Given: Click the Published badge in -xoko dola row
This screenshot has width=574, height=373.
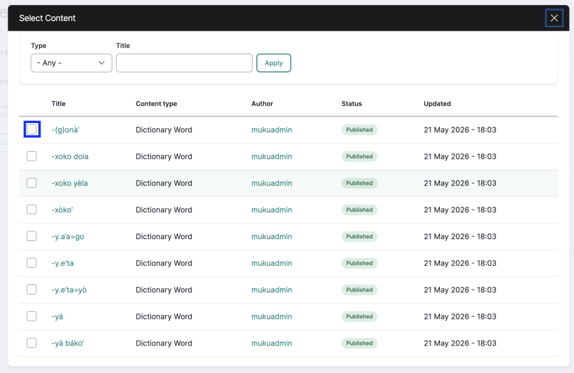Looking at the screenshot, I should (x=360, y=156).
